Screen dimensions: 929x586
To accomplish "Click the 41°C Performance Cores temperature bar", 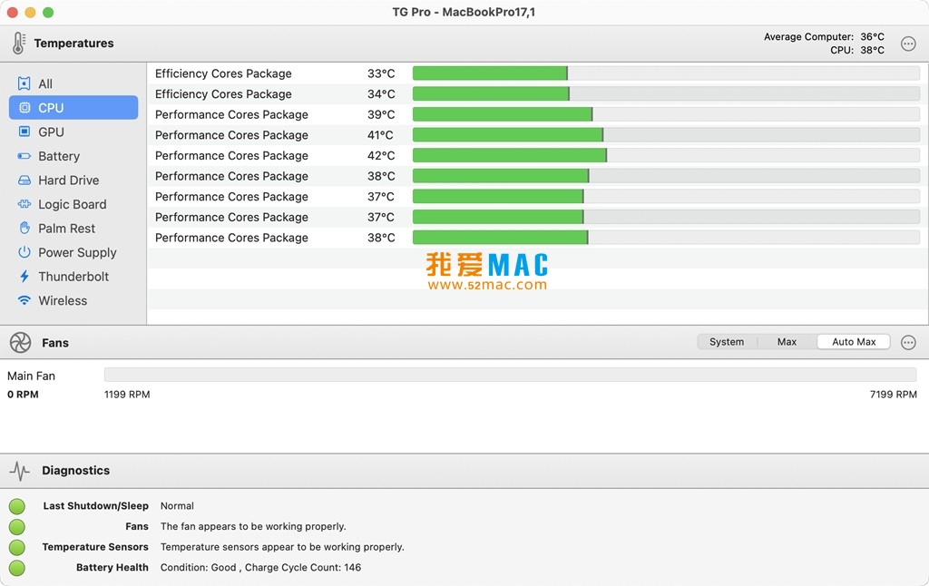I will 666,135.
